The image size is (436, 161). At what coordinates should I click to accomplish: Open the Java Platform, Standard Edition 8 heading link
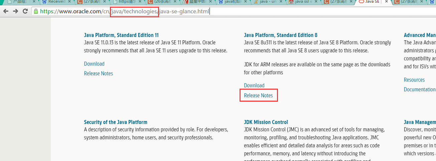tap(281, 35)
